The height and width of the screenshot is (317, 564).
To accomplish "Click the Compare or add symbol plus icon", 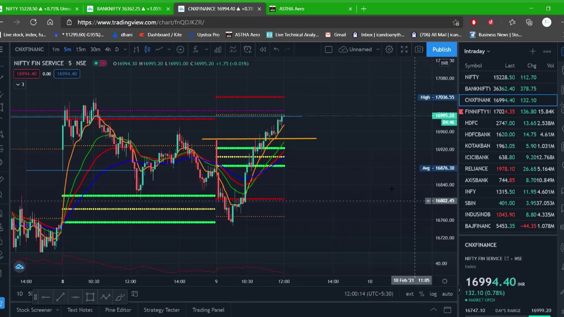I will (x=180, y=49).
